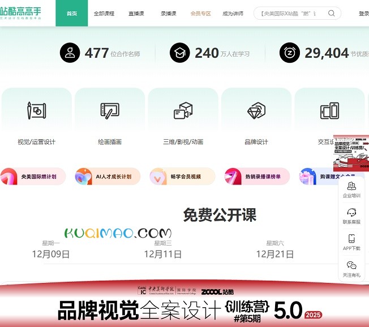
Task: Select the 星期三 12月11日 date
Action: (x=163, y=249)
